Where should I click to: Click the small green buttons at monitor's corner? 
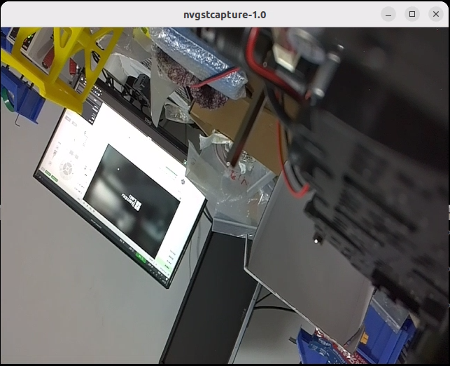51,176
